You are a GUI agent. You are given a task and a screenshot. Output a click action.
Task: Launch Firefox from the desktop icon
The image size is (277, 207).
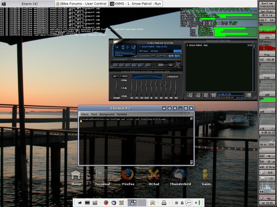click(128, 177)
